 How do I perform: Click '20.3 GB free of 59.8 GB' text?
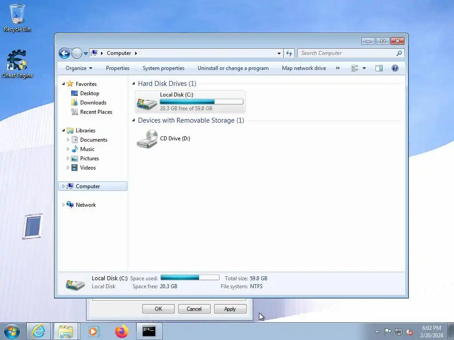pyautogui.click(x=186, y=108)
